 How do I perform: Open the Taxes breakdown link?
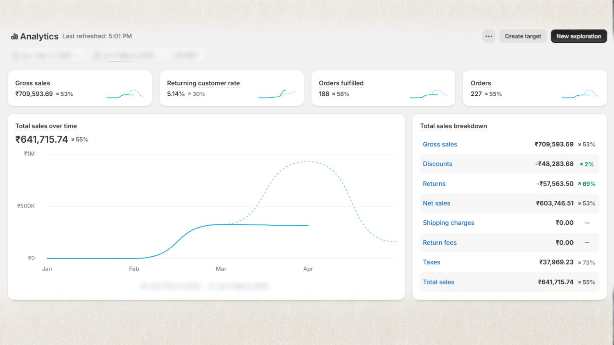click(x=431, y=262)
